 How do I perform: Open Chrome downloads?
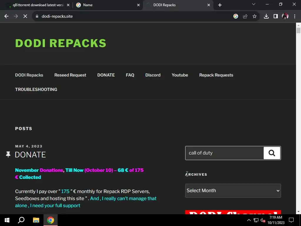tap(266, 16)
